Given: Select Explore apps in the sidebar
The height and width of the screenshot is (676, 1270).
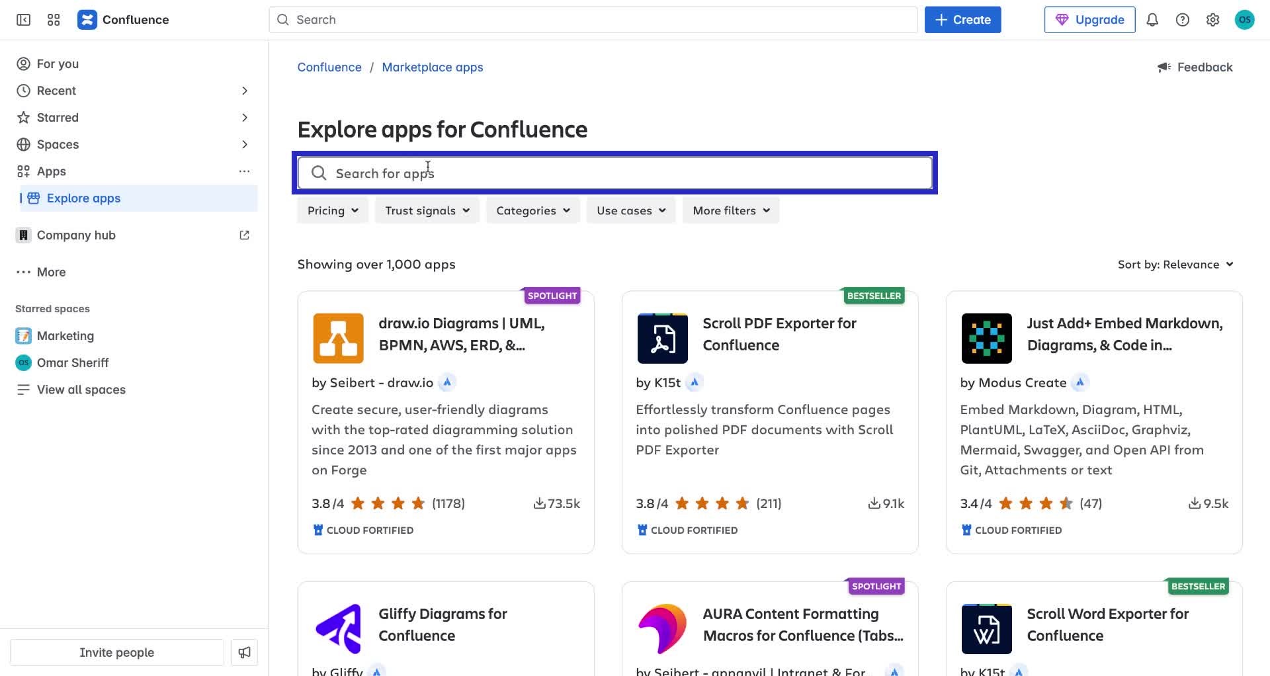Looking at the screenshot, I should coord(84,198).
